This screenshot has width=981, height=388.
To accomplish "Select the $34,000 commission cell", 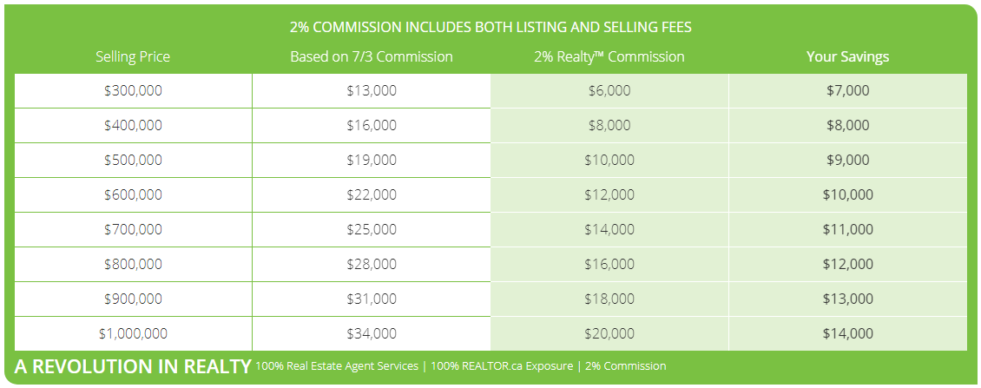I will [372, 333].
